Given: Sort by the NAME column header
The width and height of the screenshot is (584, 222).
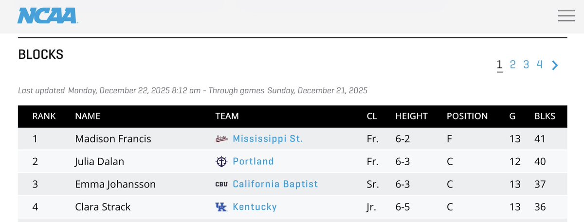Looking at the screenshot, I should click(88, 116).
